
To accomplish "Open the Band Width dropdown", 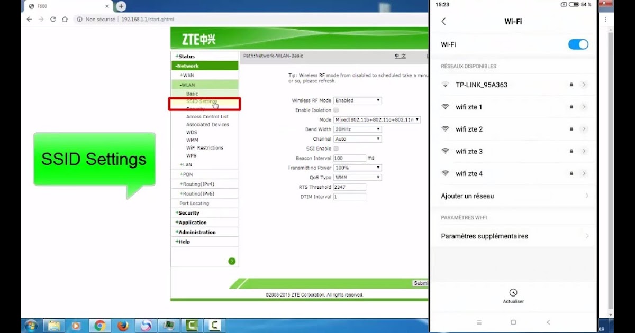I will click(358, 129).
